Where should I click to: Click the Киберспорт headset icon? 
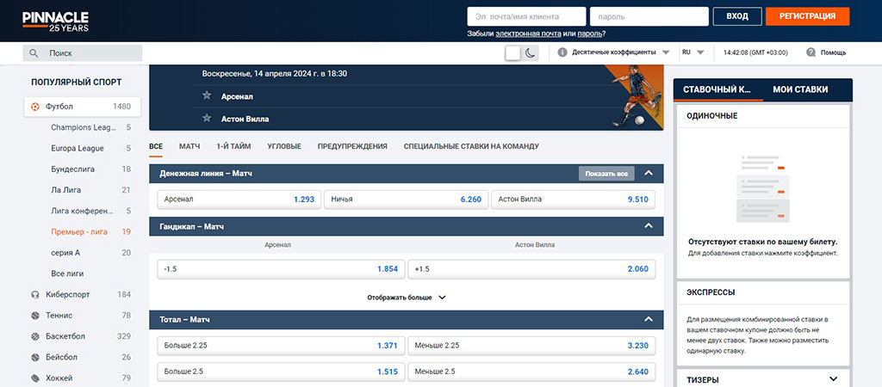coord(35,294)
